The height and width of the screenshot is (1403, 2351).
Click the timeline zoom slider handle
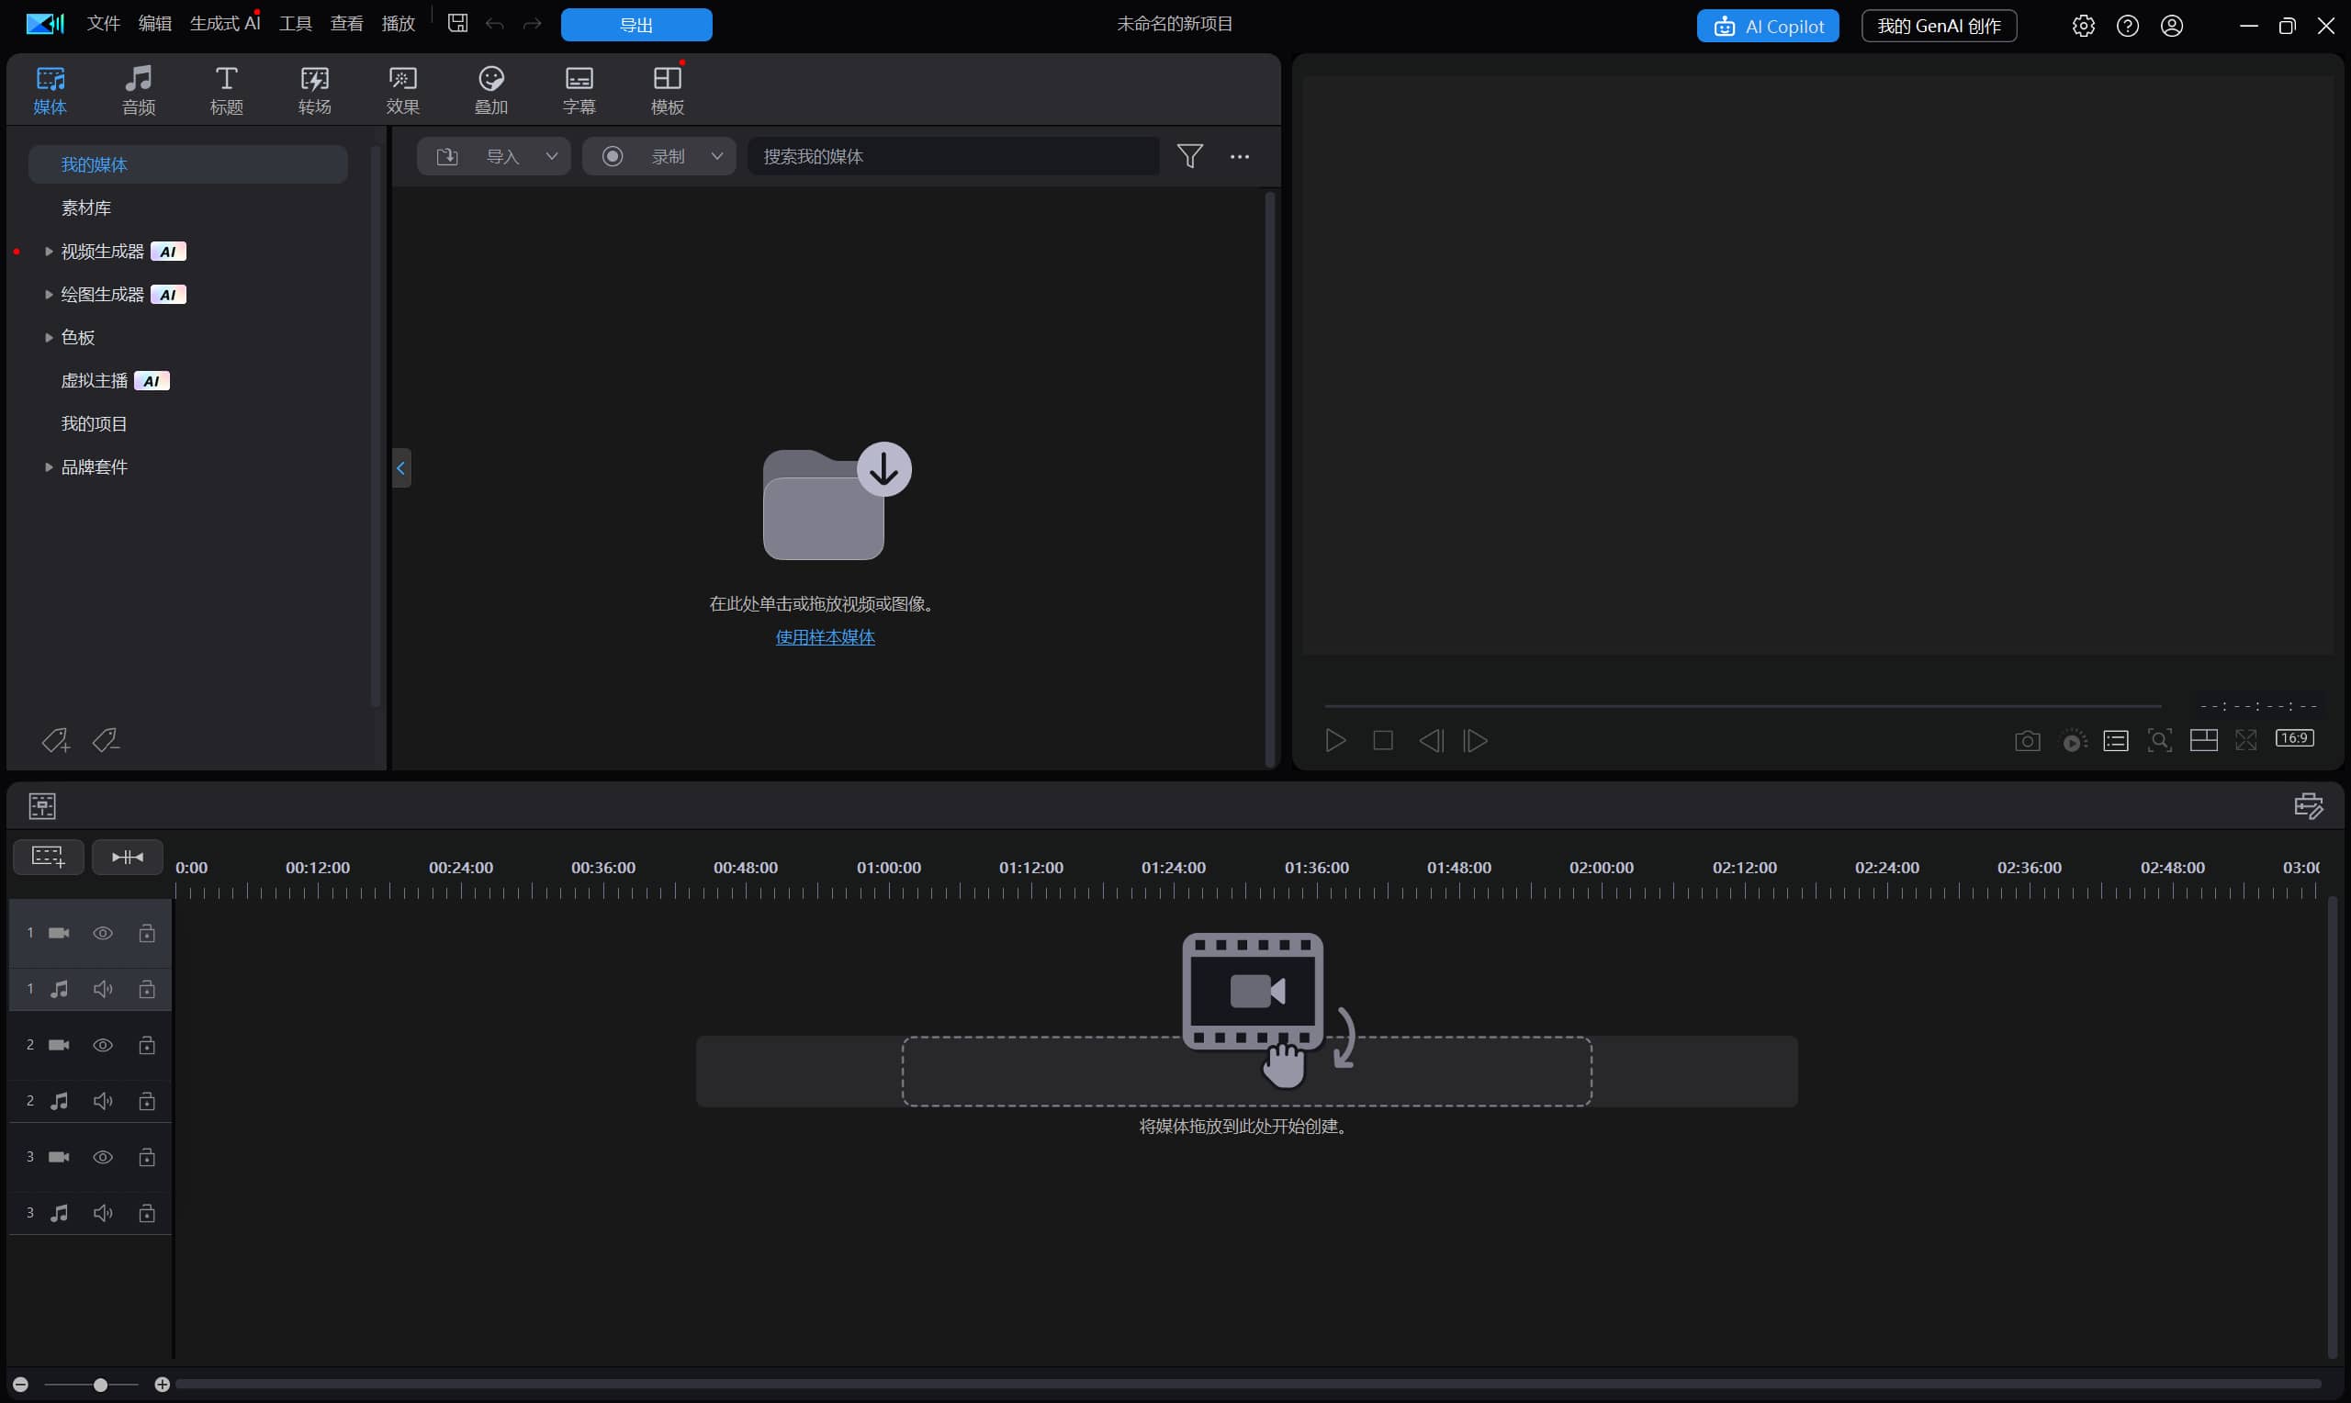click(x=100, y=1385)
